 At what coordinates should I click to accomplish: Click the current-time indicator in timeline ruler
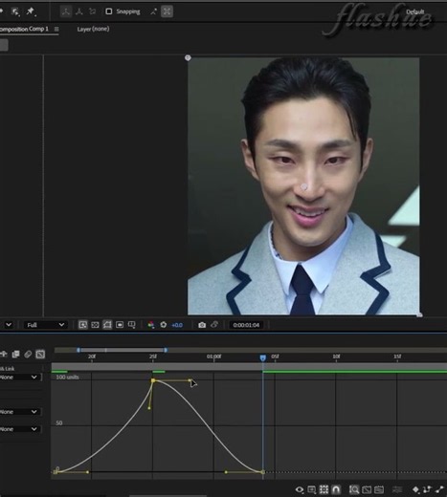coord(263,358)
